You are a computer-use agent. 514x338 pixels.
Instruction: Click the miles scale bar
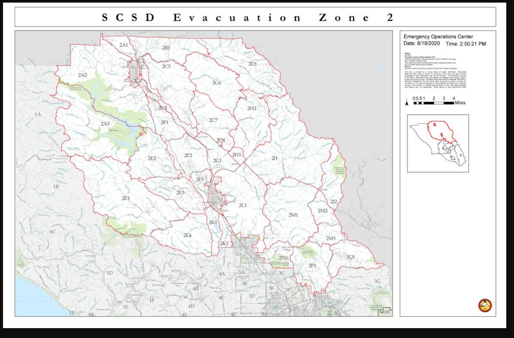(x=433, y=103)
